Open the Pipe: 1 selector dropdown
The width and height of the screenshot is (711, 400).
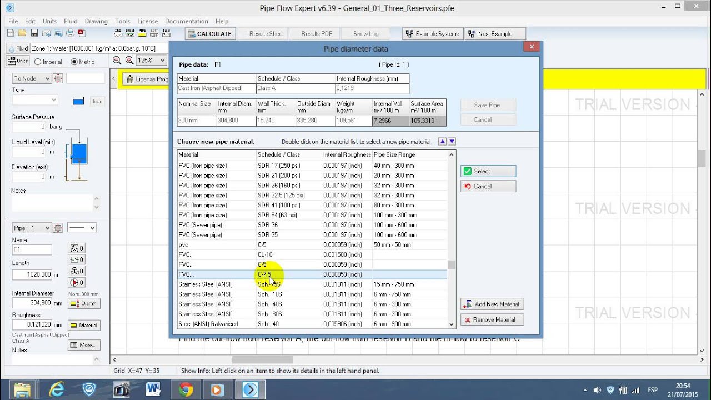point(32,228)
